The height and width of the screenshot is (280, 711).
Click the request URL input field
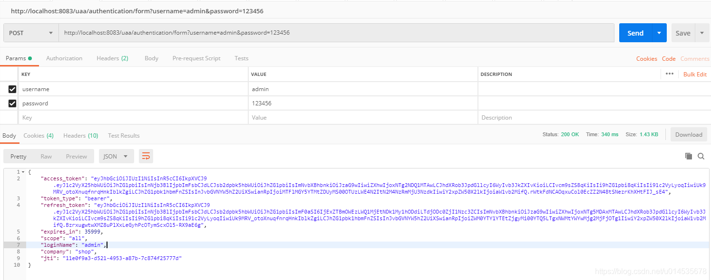tap(333, 33)
